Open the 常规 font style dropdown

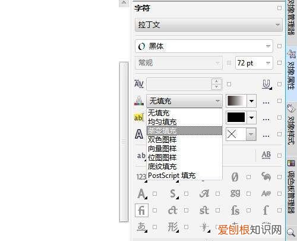point(179,63)
